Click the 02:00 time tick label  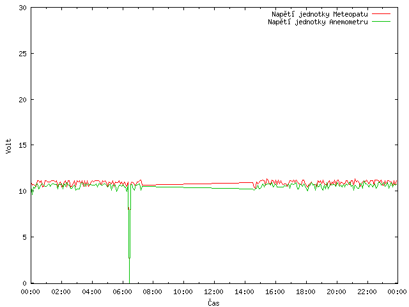(61, 292)
